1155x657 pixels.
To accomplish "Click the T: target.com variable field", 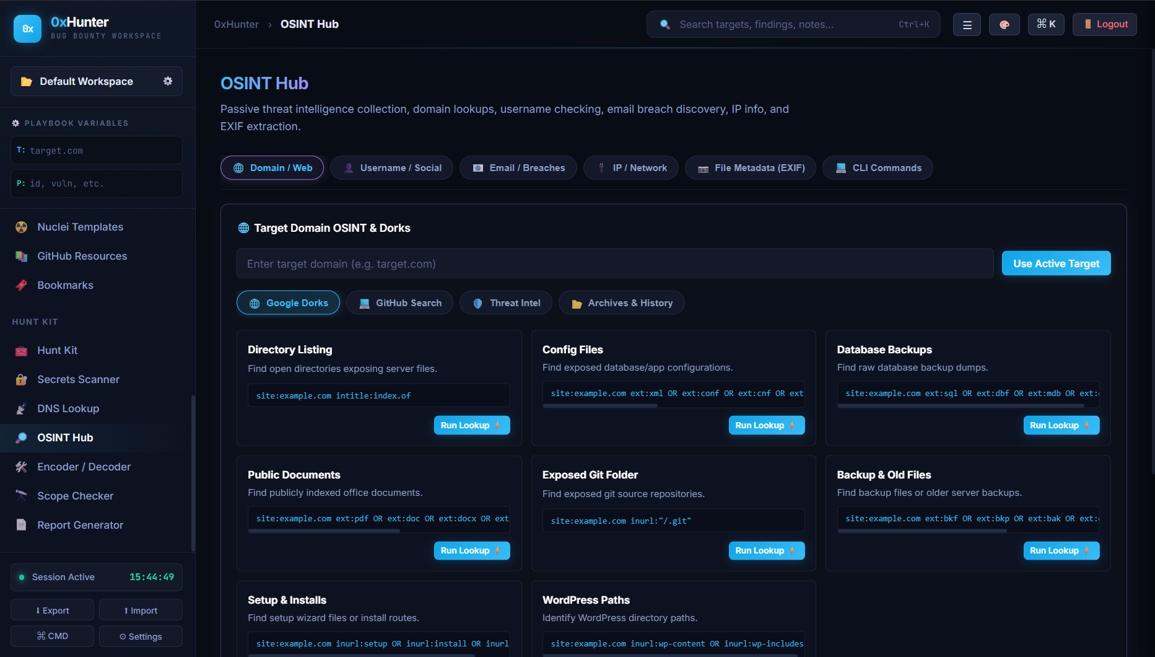I will point(97,151).
